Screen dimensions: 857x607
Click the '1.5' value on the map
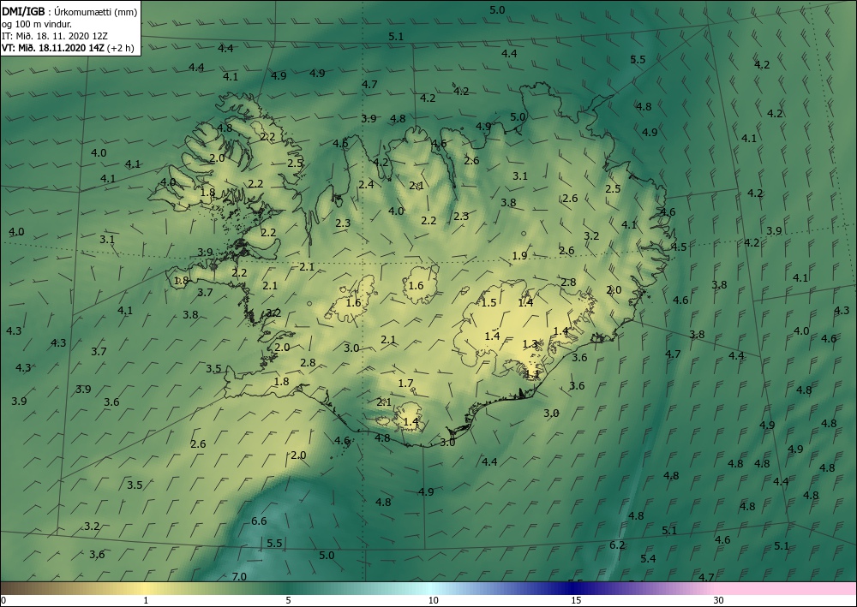488,302
